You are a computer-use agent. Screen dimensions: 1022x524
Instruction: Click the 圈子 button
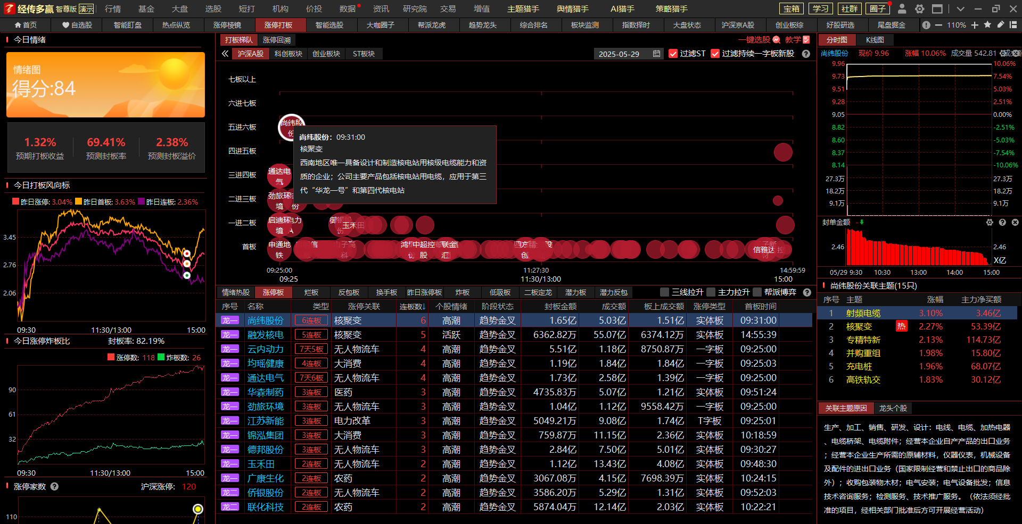pos(878,9)
